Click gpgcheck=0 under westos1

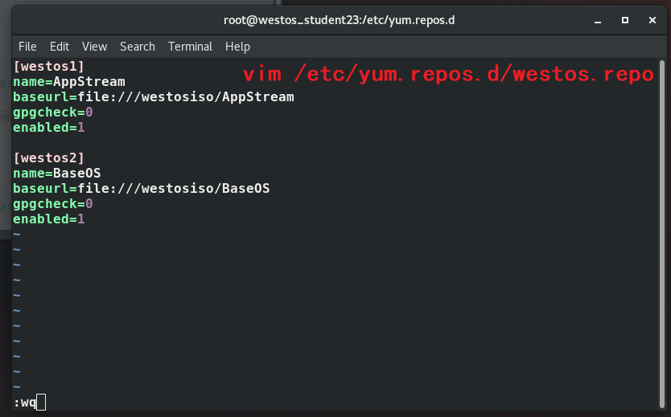52,112
